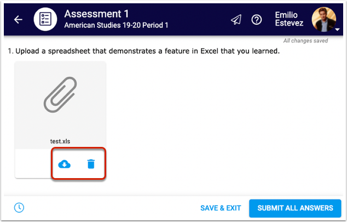Click the clock timer icon

pos(19,208)
